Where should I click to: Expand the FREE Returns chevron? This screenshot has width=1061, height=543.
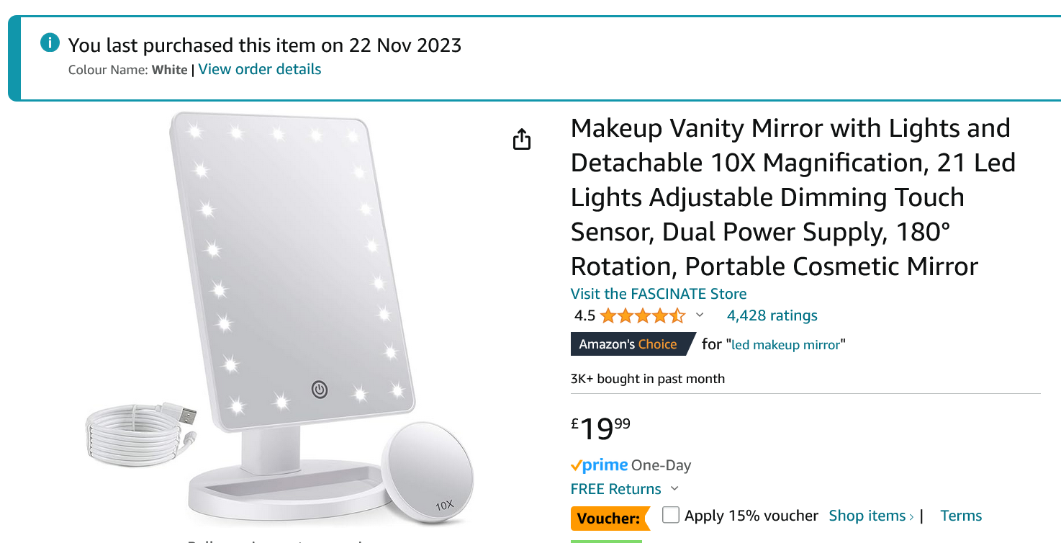(674, 489)
